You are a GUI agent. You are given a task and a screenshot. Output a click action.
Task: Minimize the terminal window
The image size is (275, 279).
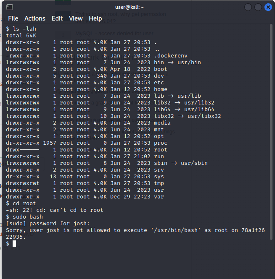coord(248,7)
